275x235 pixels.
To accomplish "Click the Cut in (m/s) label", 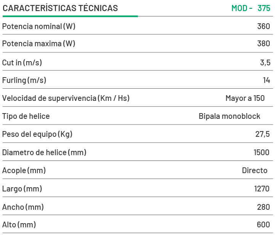I will [22, 63].
